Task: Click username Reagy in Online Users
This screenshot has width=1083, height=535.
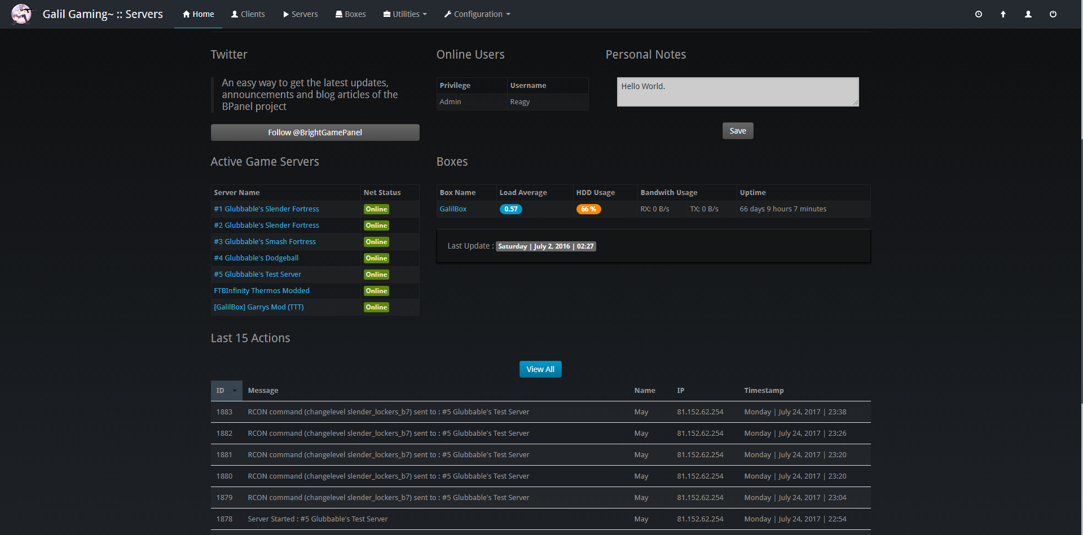Action: point(520,102)
